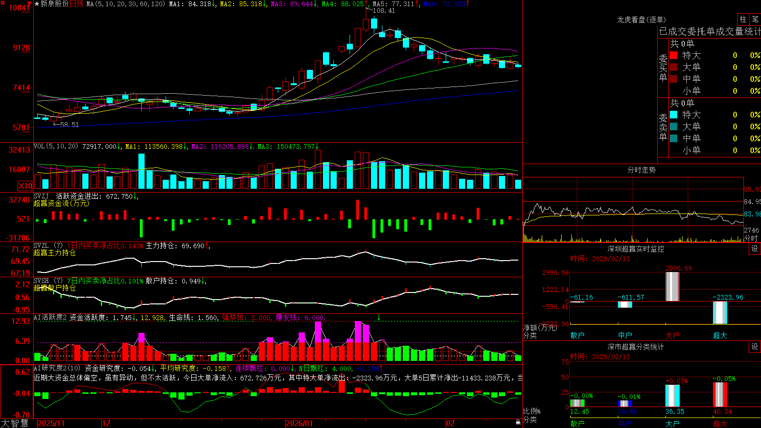This screenshot has width=761, height=428.
Task: Open the SVZL (7) indicator label
Action: point(48,245)
